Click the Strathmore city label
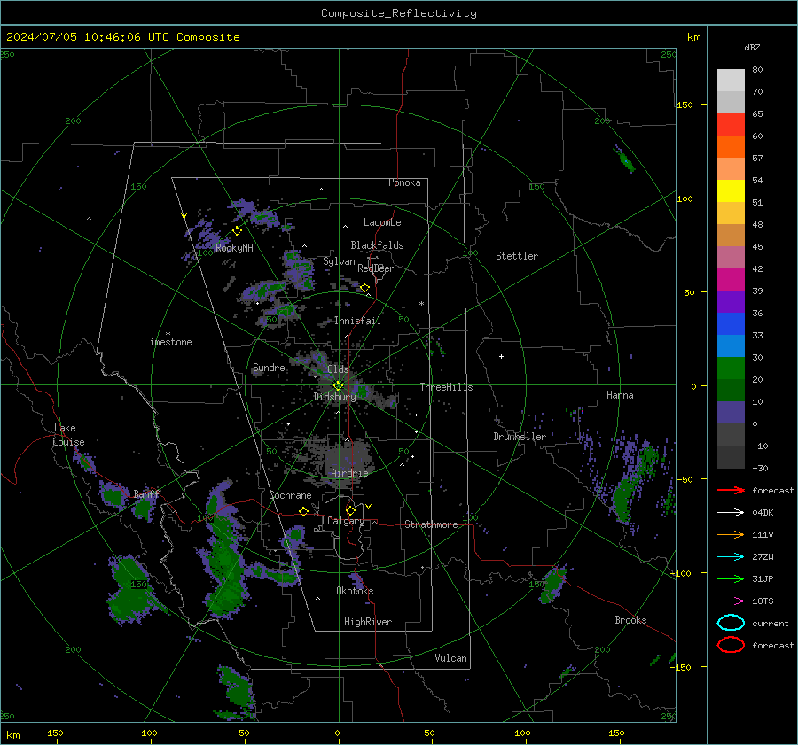Viewport: 798px width, 745px height. (x=431, y=524)
